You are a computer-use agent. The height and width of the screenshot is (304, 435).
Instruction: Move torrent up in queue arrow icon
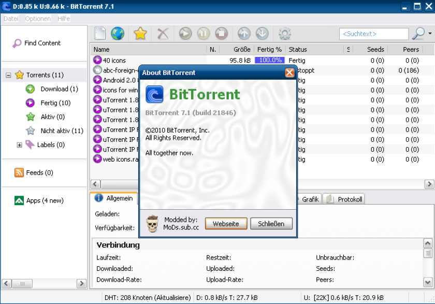[244, 34]
